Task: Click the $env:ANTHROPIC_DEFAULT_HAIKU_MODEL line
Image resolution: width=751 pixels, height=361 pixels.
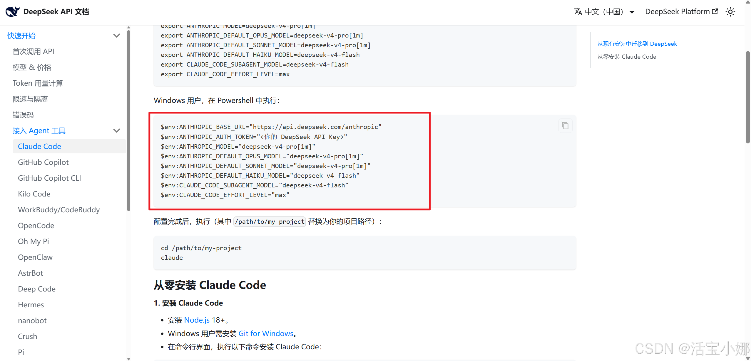Action: click(260, 176)
